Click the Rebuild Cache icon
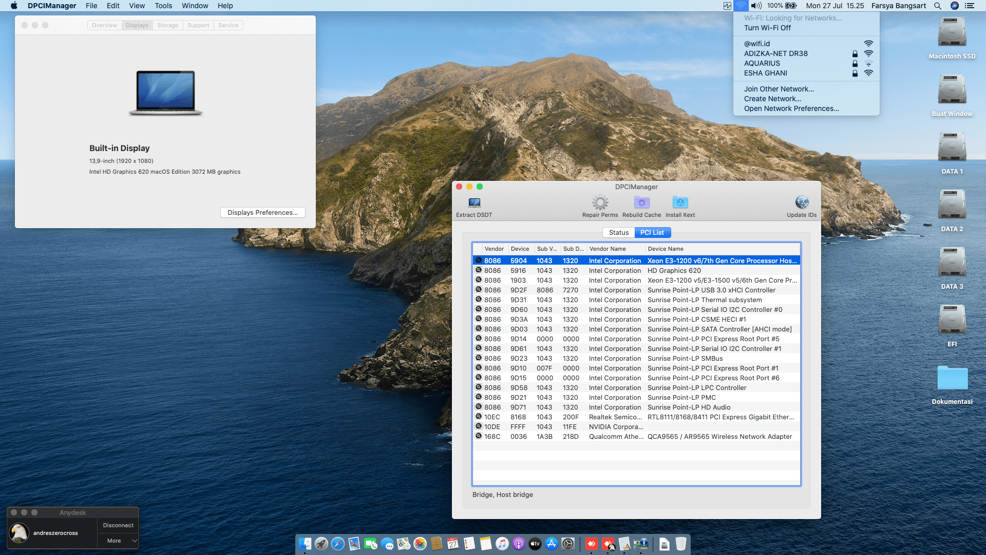This screenshot has height=555, width=986. coord(641,202)
